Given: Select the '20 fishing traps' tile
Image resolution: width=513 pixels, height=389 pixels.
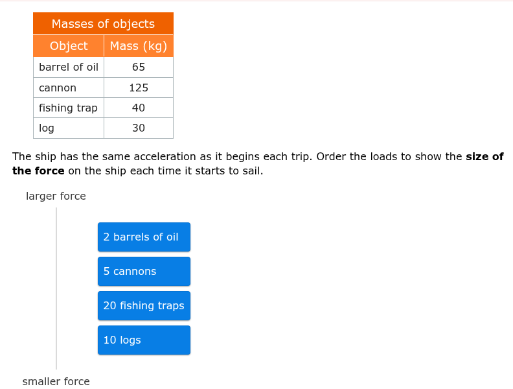Looking at the screenshot, I should 144,306.
